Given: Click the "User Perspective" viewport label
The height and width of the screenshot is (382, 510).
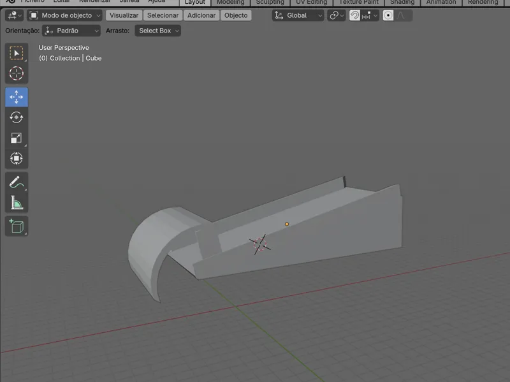Looking at the screenshot, I should point(64,47).
